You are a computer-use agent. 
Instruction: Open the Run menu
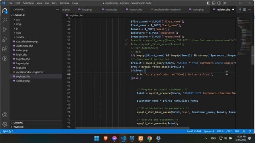click(x=54, y=3)
